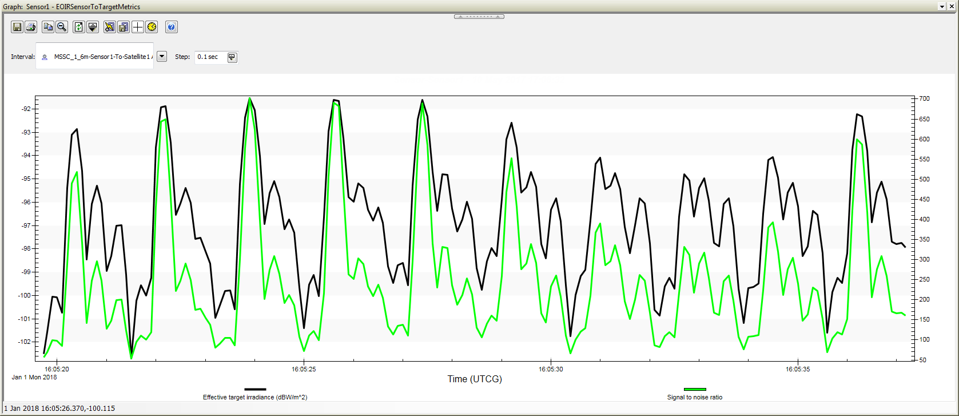Click the Step value field showing 0.1 sec

(x=210, y=57)
